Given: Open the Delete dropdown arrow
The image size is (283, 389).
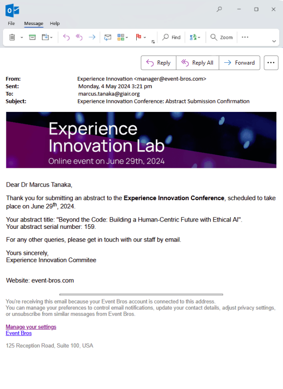Looking at the screenshot, I should click(x=21, y=37).
